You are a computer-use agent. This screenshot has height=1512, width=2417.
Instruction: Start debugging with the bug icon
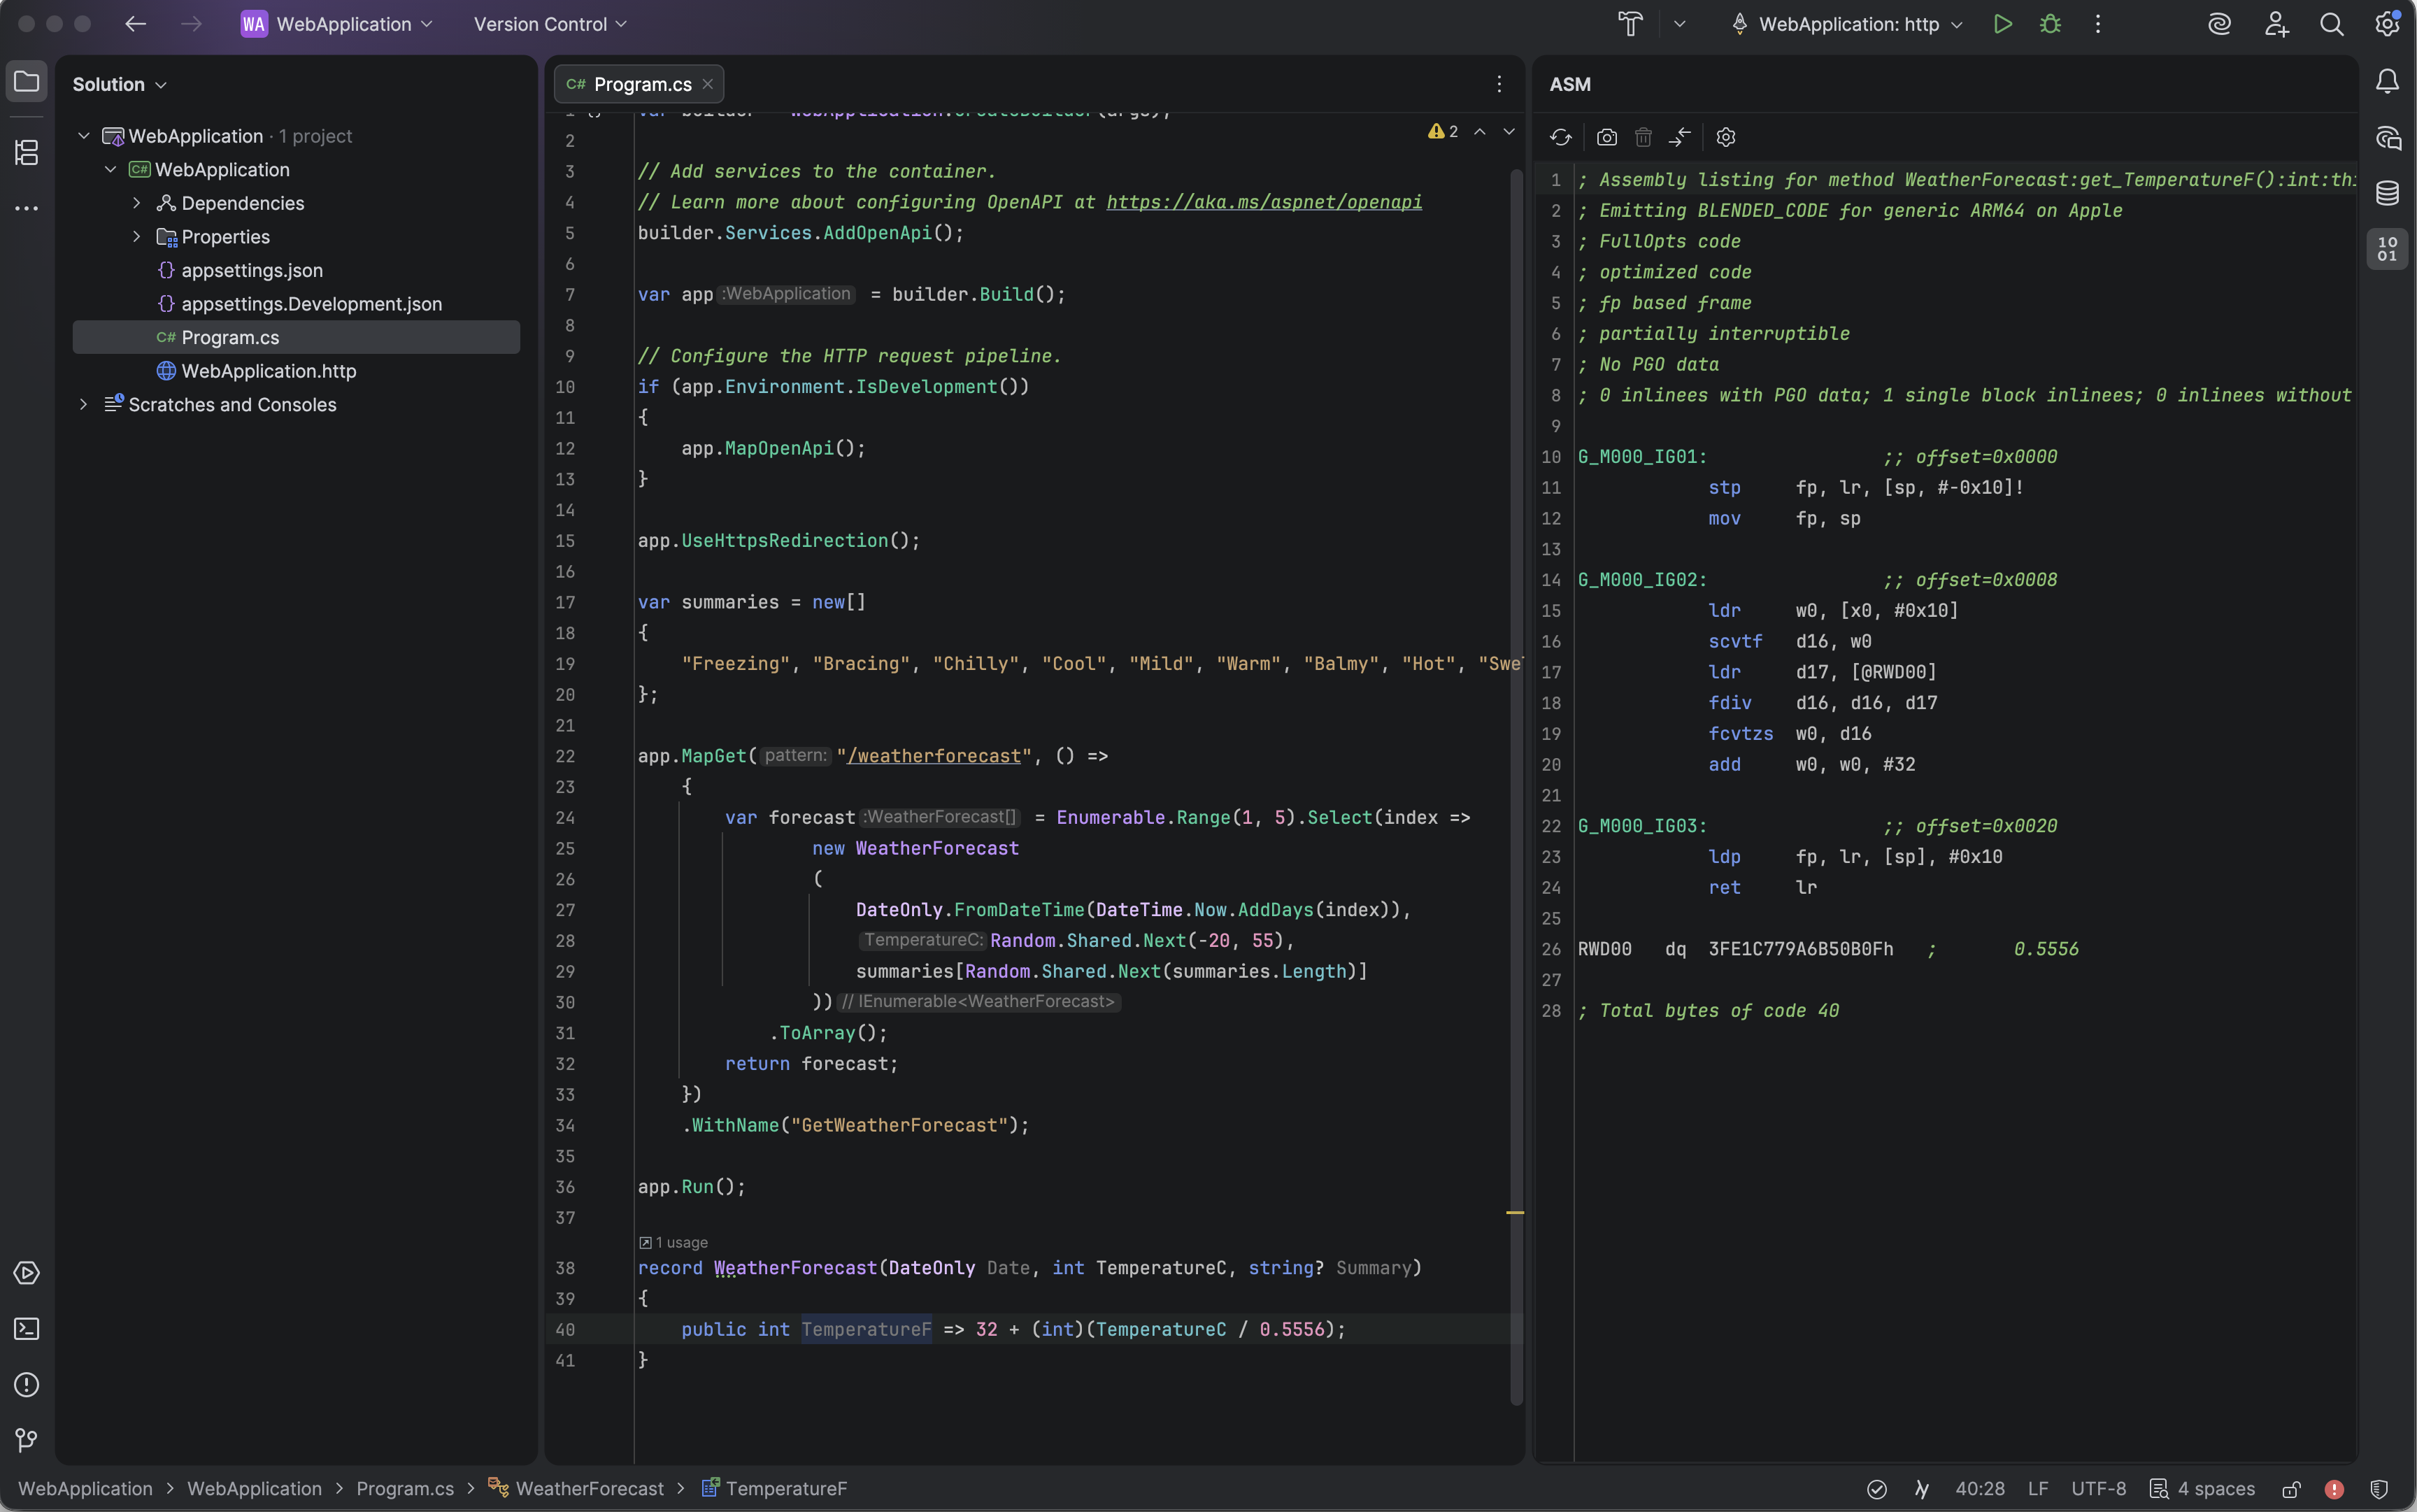click(x=2050, y=24)
